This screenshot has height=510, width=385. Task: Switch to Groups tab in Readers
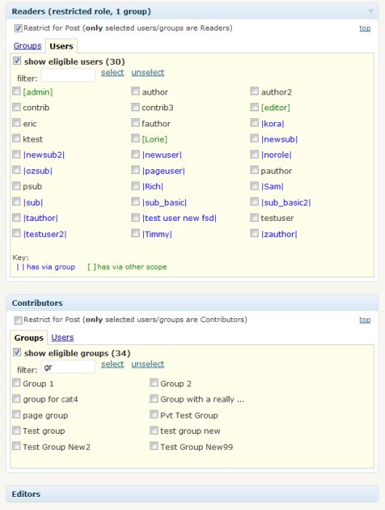[x=28, y=46]
